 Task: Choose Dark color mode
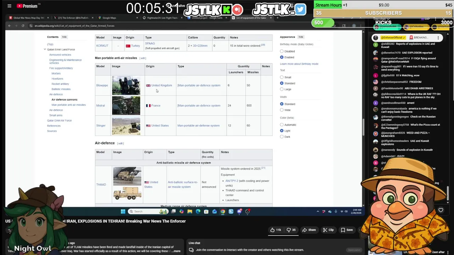pyautogui.click(x=282, y=137)
